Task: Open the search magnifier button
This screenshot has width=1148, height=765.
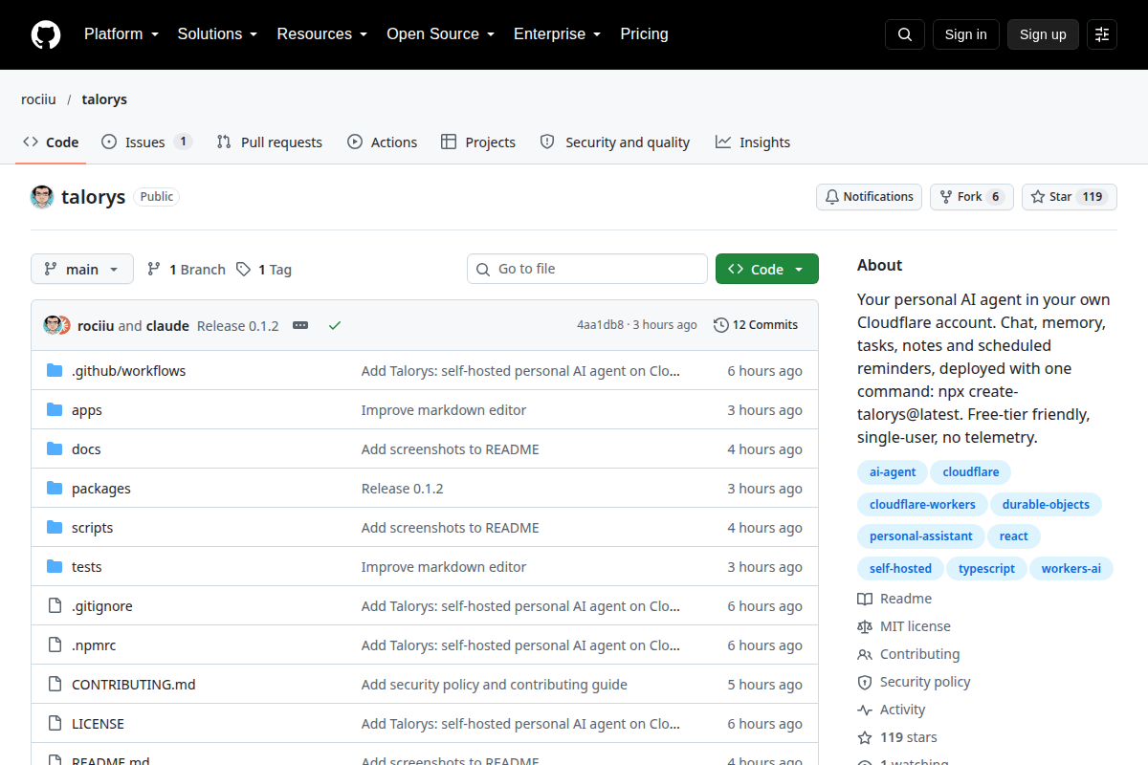Action: point(905,34)
